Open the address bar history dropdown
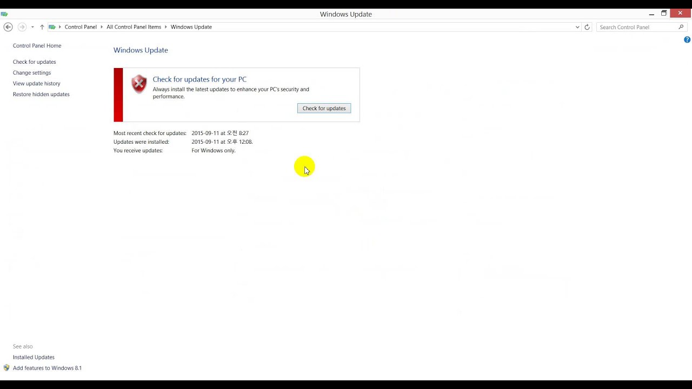This screenshot has height=389, width=692. click(x=577, y=27)
